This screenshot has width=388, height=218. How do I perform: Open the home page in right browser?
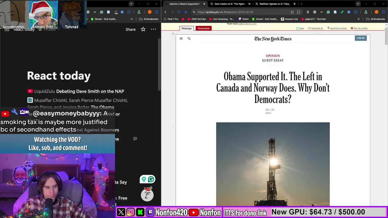[x=186, y=12]
